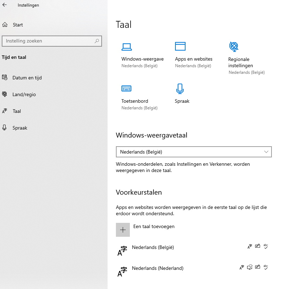
Task: Click spell-check abc icon for Nederland
Action: [x=266, y=267]
